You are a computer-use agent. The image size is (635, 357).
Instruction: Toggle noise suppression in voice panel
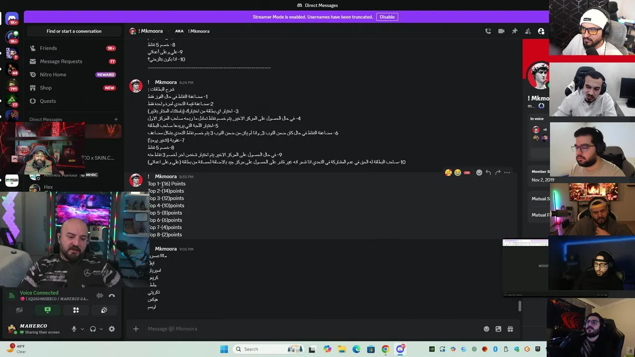pos(100,296)
